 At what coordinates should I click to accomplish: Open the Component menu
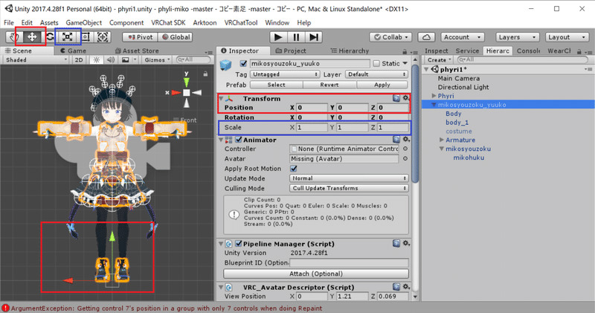click(x=126, y=22)
